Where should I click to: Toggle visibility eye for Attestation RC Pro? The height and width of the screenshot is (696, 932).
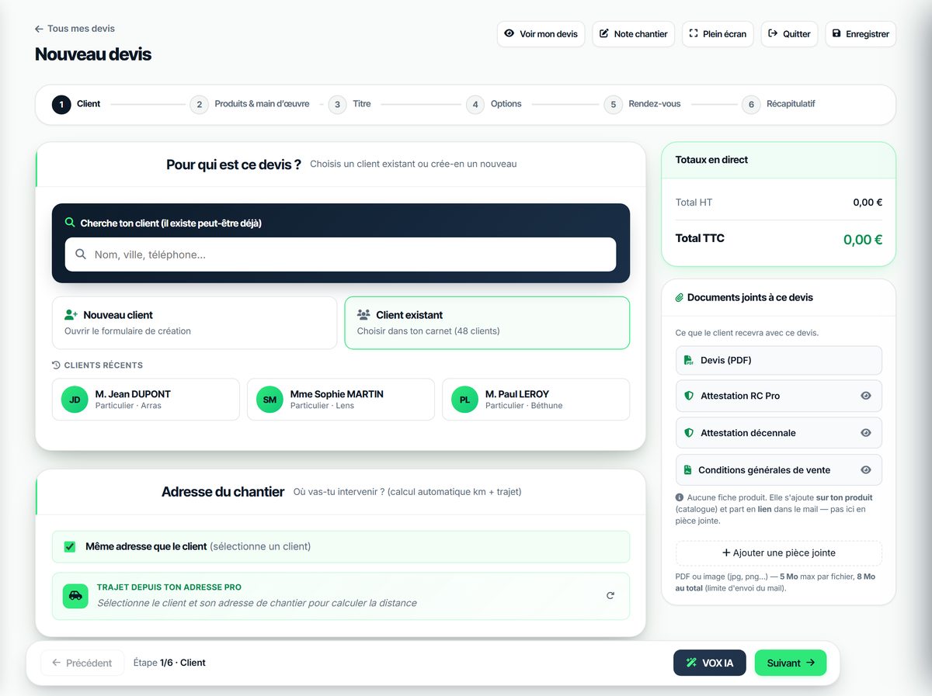(866, 396)
